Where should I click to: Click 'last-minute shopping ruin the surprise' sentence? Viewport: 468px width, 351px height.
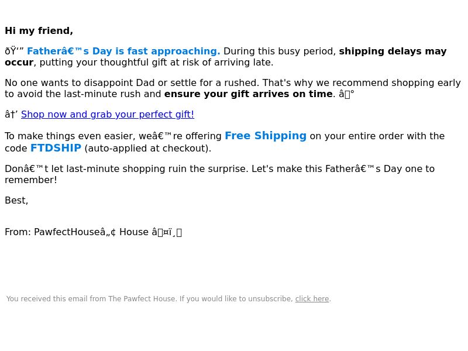click(x=157, y=168)
